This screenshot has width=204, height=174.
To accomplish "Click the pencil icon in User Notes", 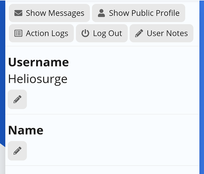I will [139, 33].
